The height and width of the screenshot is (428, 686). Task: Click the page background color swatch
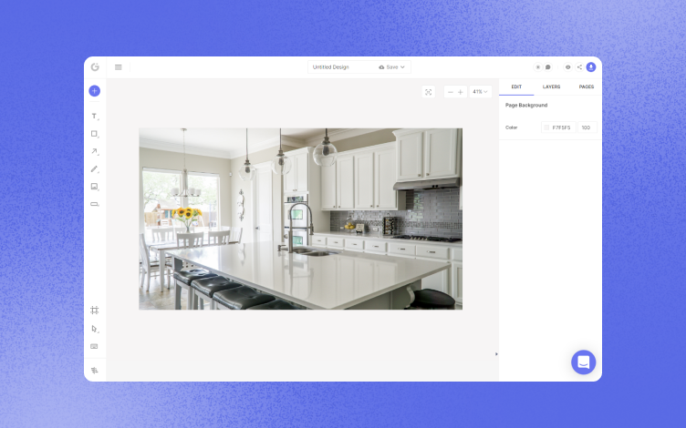(546, 127)
